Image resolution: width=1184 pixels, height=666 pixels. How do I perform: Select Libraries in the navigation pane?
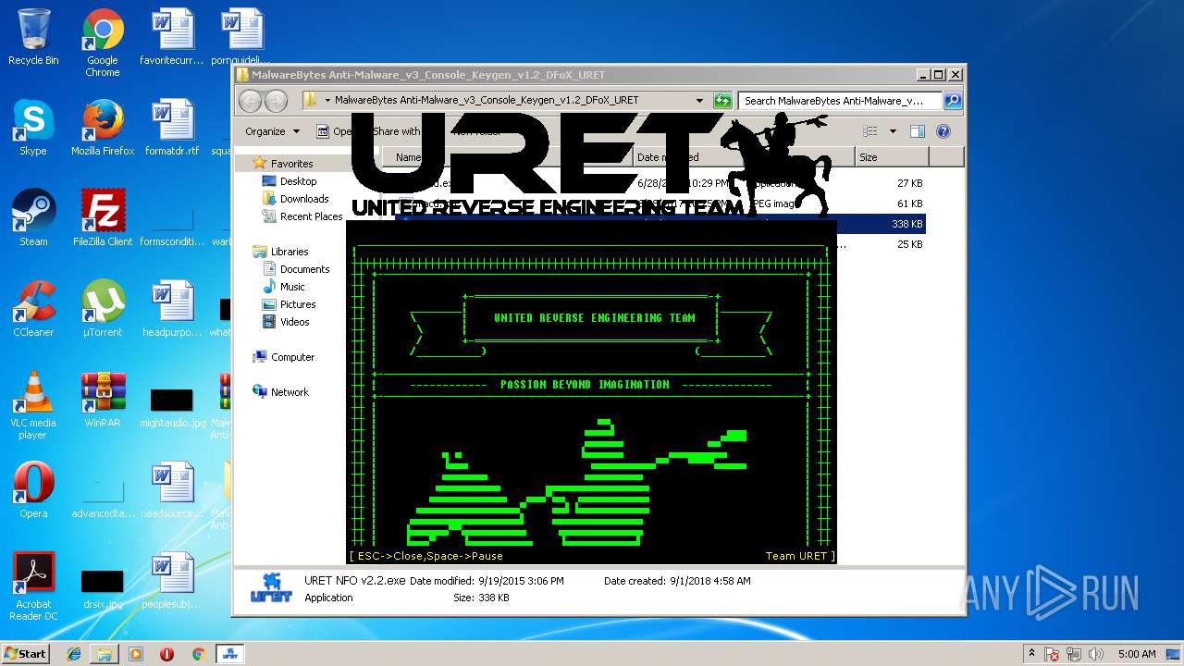pos(289,252)
